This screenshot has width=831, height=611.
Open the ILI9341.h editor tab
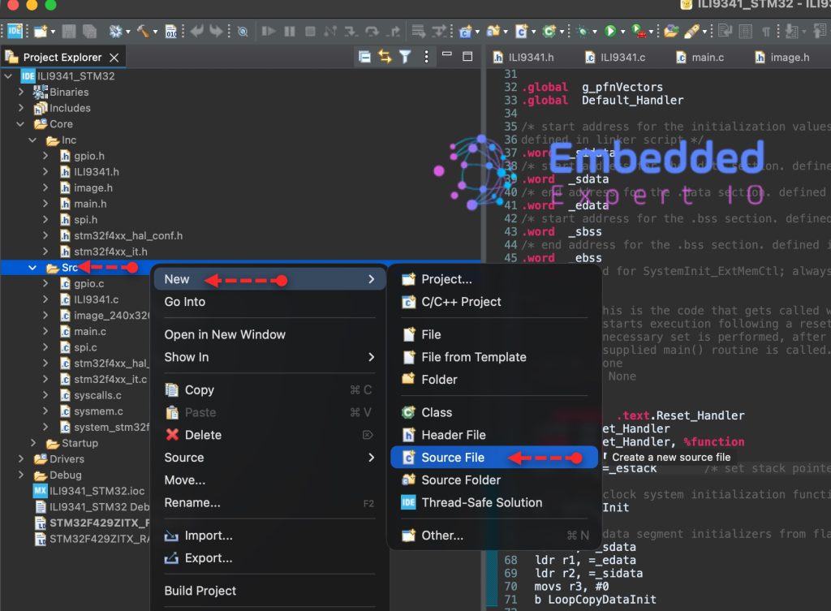531,58
